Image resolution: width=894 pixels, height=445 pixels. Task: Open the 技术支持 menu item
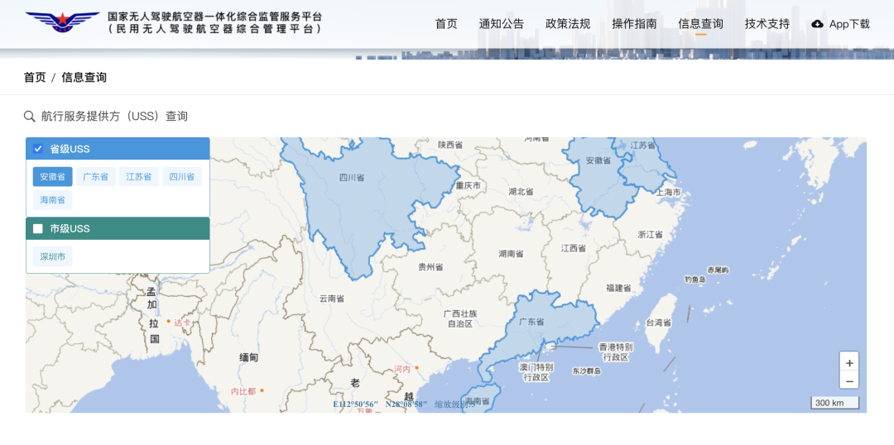click(767, 24)
